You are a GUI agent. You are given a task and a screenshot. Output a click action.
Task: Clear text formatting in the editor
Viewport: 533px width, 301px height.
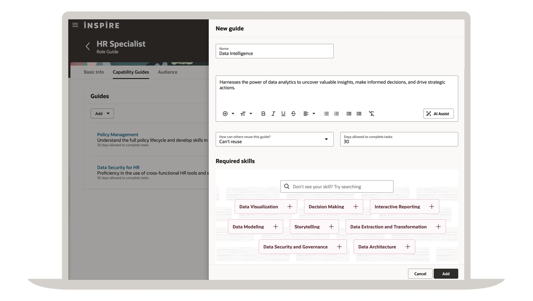click(371, 114)
